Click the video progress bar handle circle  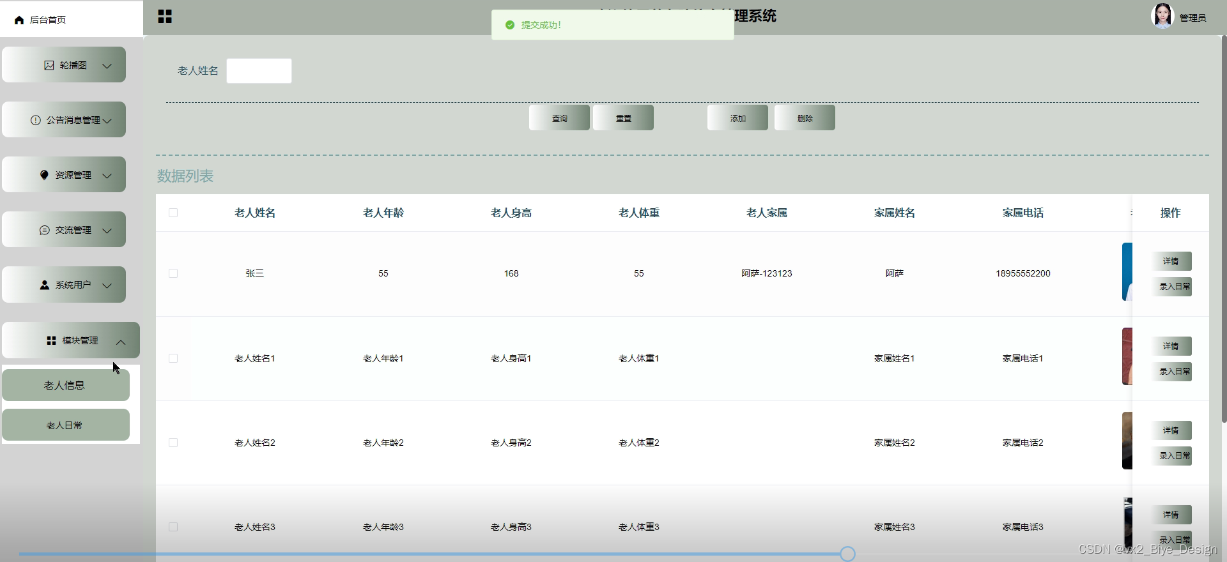(x=847, y=554)
